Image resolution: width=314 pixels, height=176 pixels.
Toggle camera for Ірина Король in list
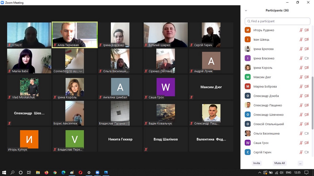(307, 68)
